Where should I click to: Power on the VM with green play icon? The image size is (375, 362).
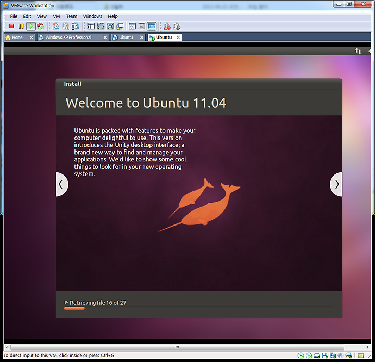pyautogui.click(x=31, y=26)
